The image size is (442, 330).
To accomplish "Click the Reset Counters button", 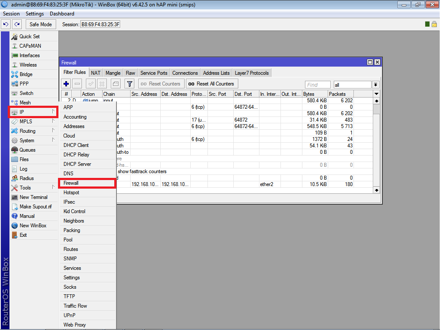I will (161, 84).
